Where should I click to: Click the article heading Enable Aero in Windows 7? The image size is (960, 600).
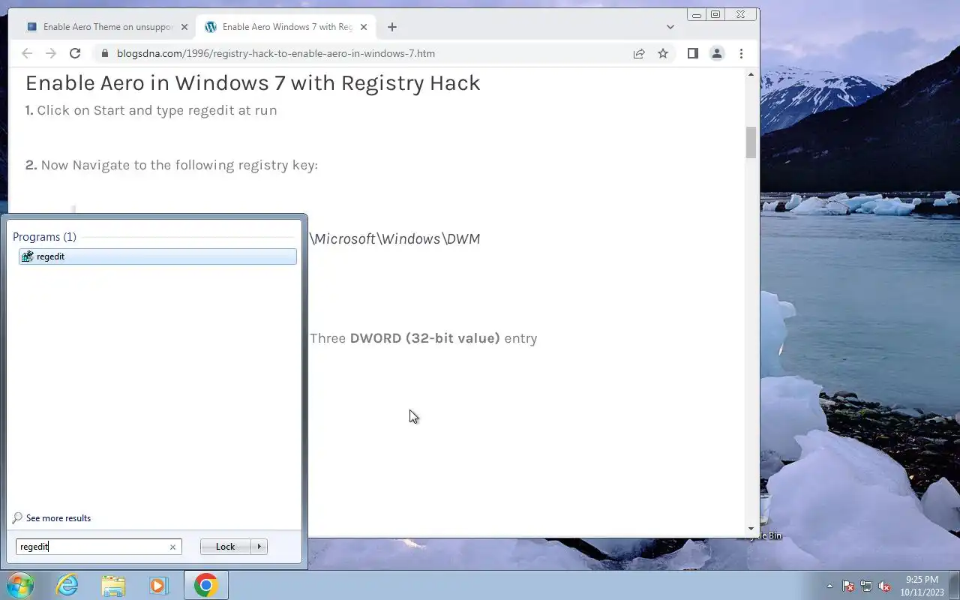click(253, 82)
